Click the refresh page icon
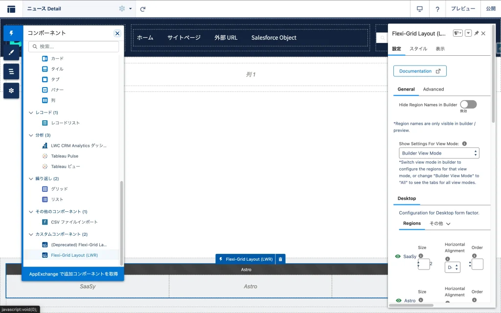Viewport: 501px width, 313px height. [x=143, y=9]
